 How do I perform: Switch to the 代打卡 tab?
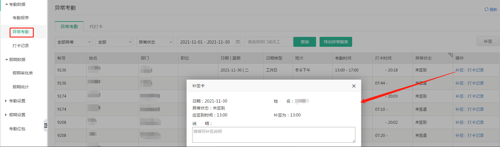96,27
